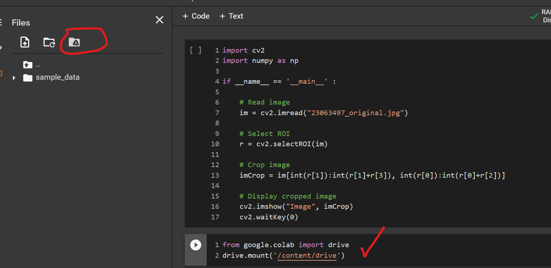Screen dimensions: 551x268
Task: Refresh the file list in Files panel
Action: click(49, 42)
